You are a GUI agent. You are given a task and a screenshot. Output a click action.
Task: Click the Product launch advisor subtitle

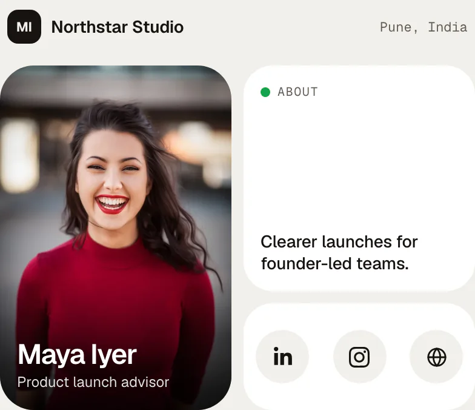tap(93, 382)
